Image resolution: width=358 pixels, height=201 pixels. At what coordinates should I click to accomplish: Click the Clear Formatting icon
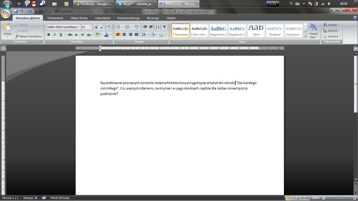click(109, 27)
